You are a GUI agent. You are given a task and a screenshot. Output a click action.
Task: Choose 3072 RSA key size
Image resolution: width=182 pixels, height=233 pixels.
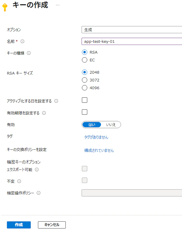[85, 80]
